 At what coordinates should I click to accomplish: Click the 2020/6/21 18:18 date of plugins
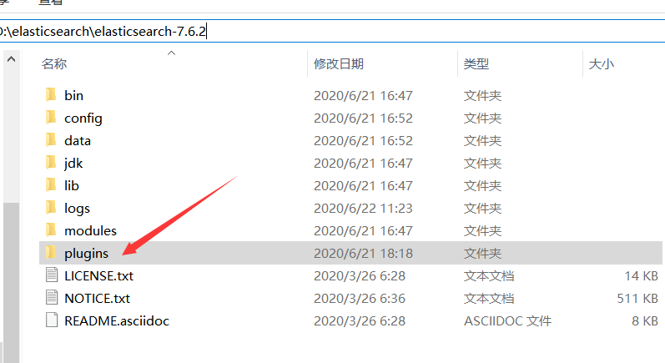[x=363, y=253]
